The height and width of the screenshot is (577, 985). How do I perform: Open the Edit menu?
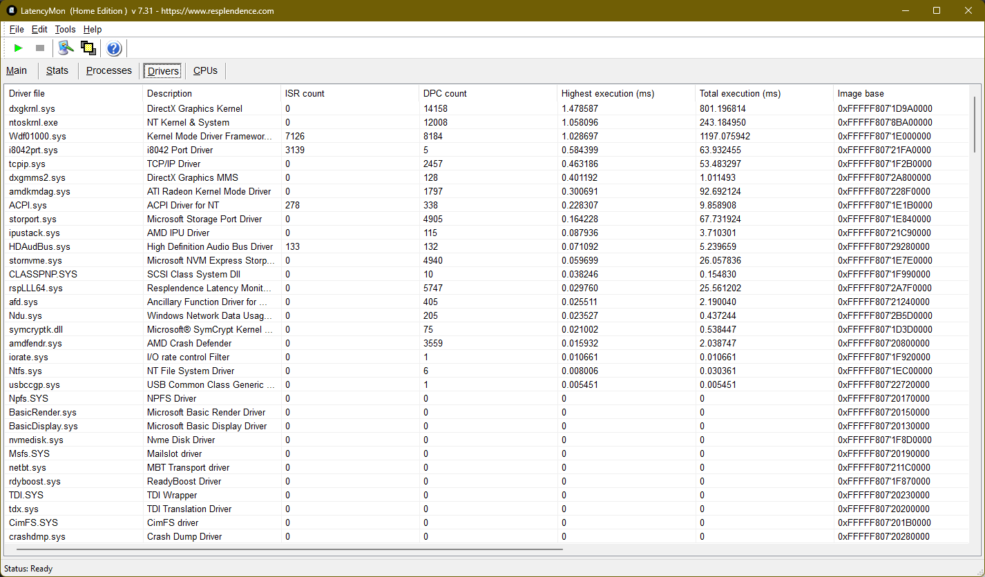pos(39,29)
